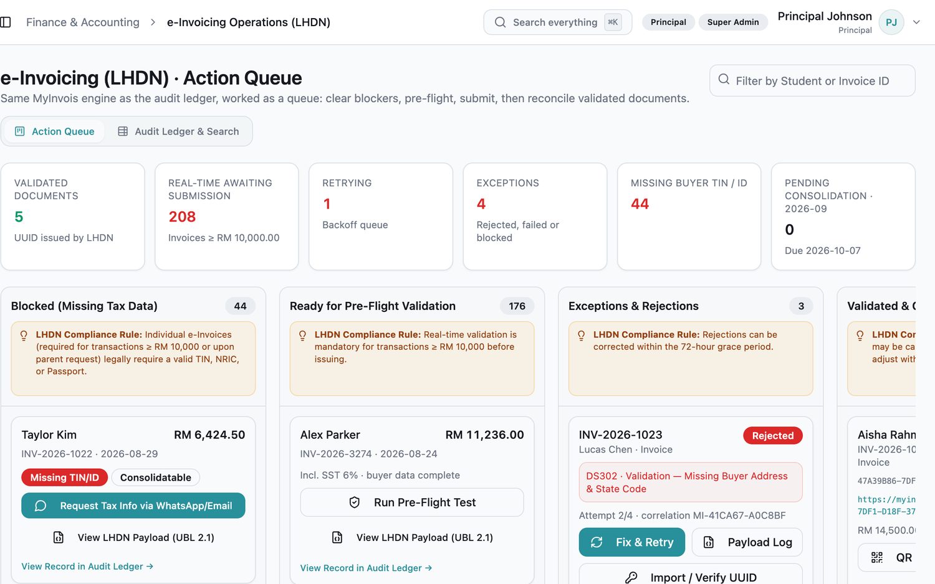Click the lightbulb icon in Validated column rule

860,335
